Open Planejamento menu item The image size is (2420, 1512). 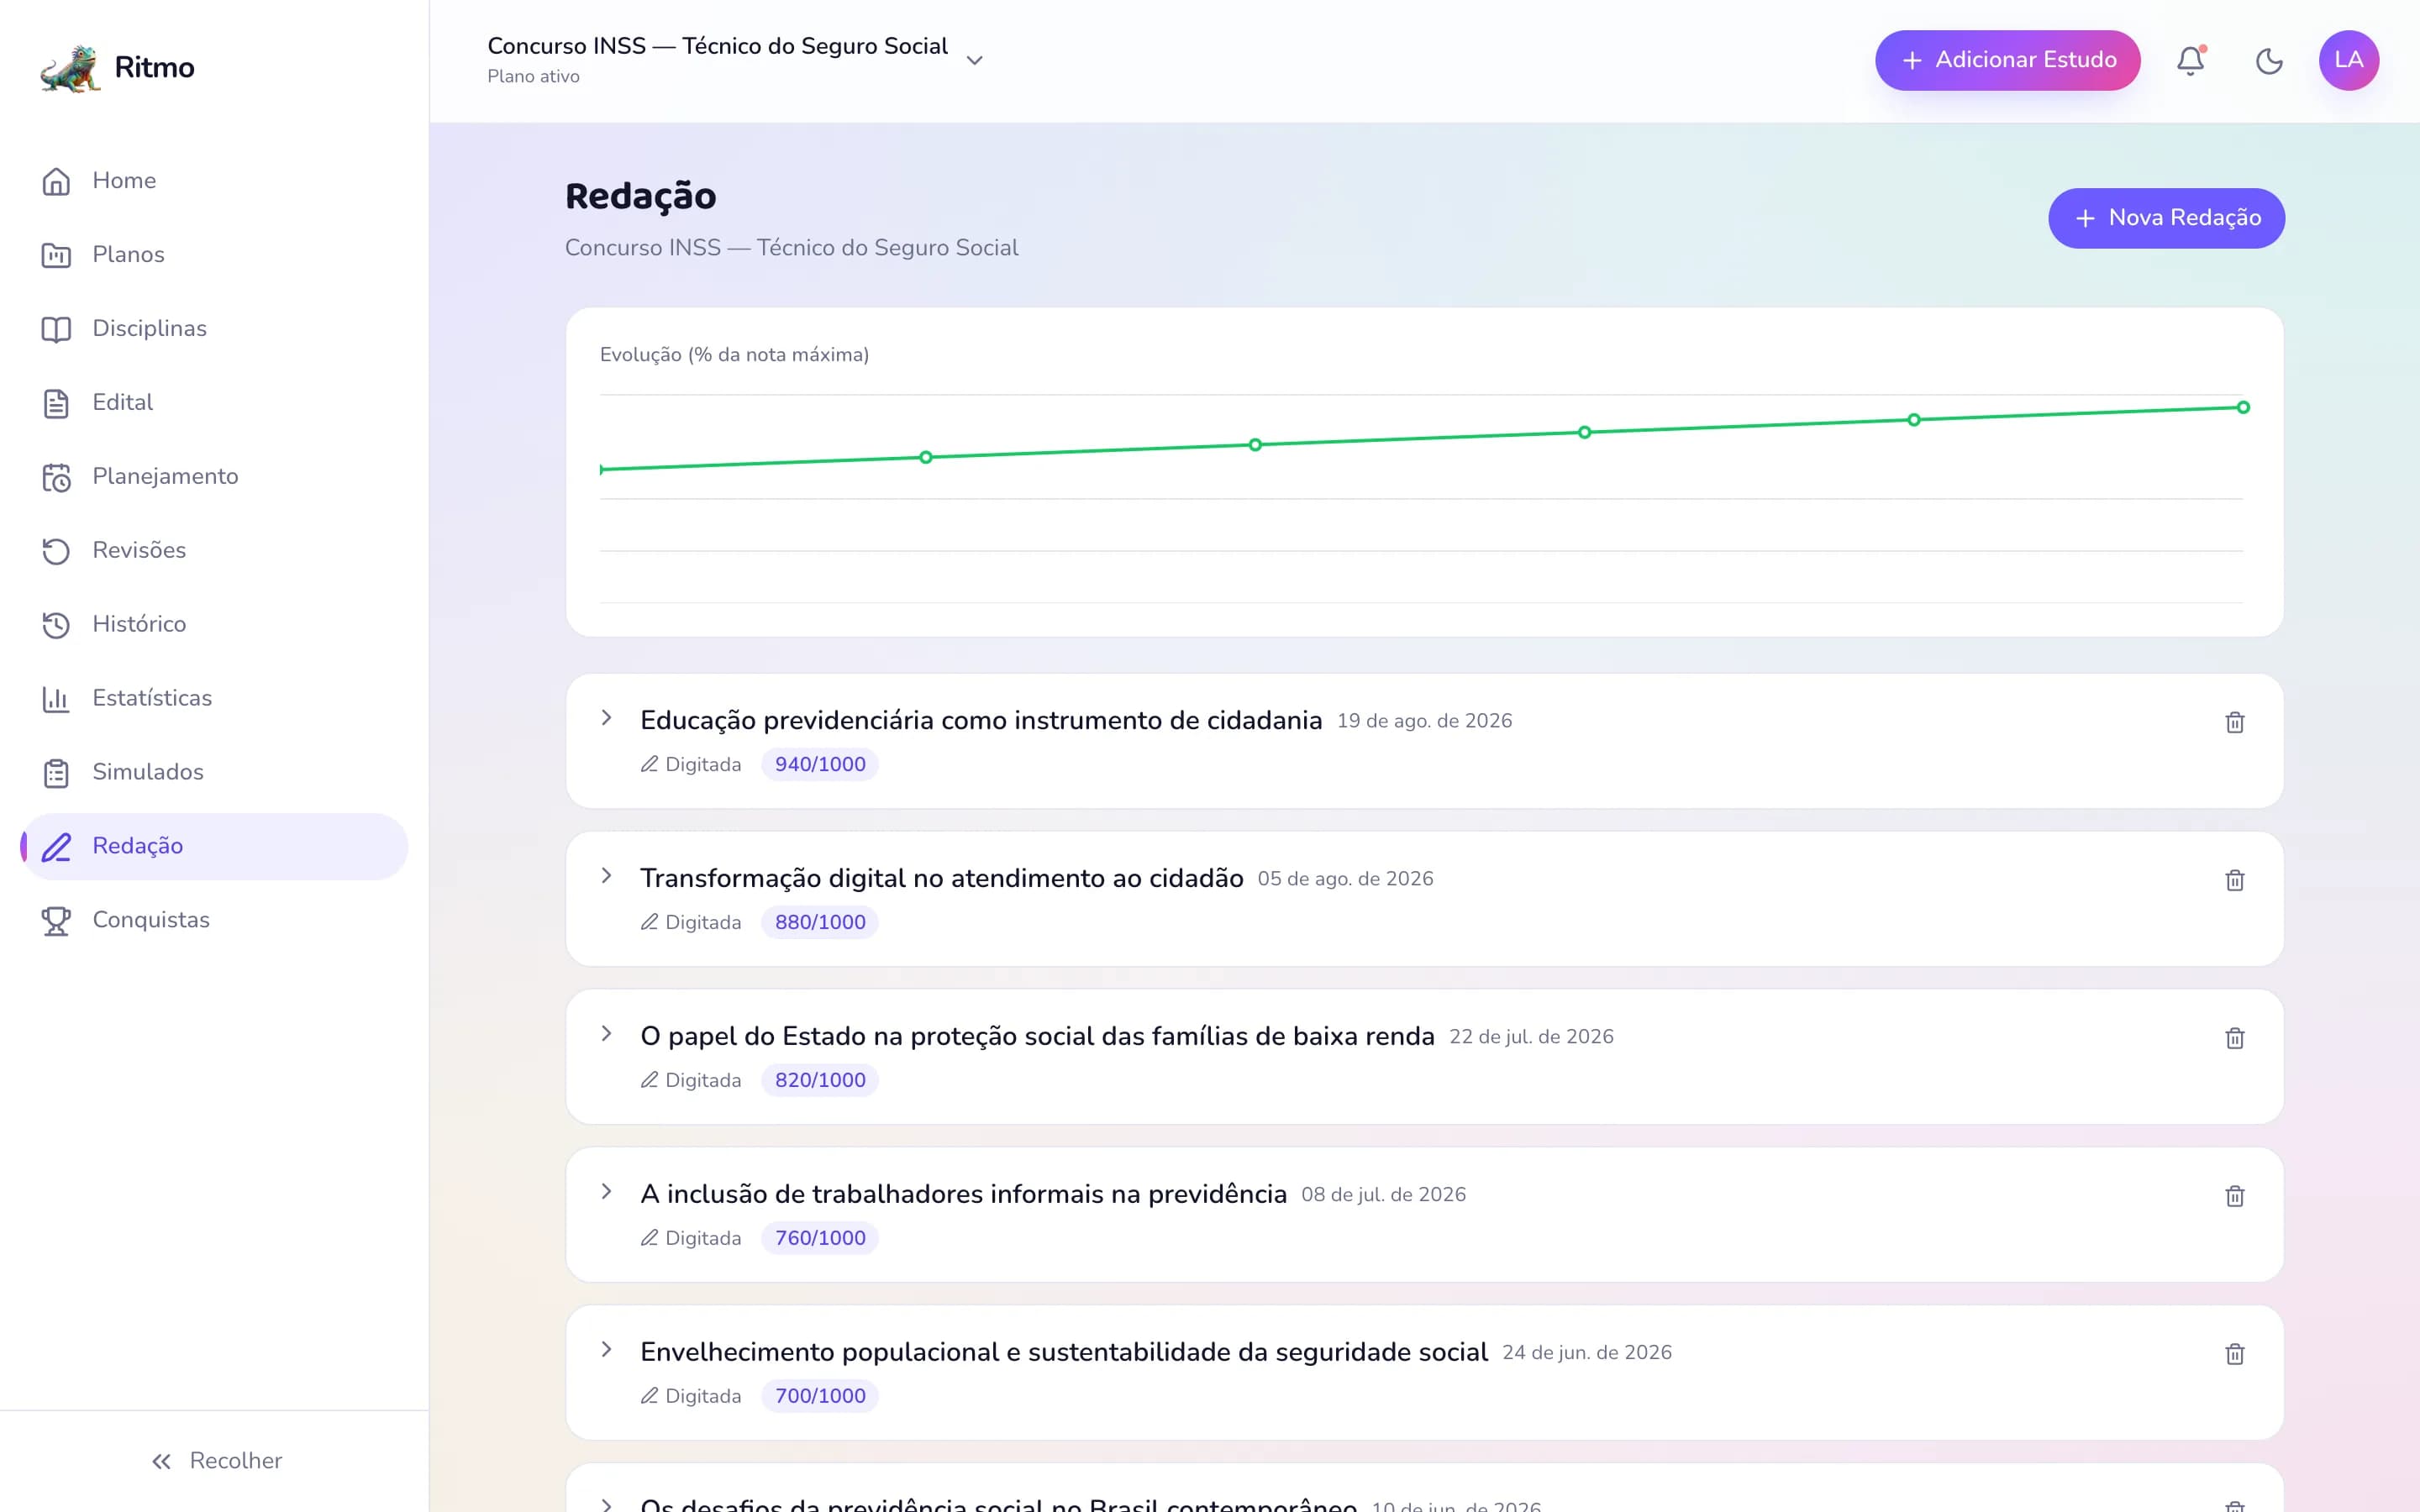click(x=214, y=477)
